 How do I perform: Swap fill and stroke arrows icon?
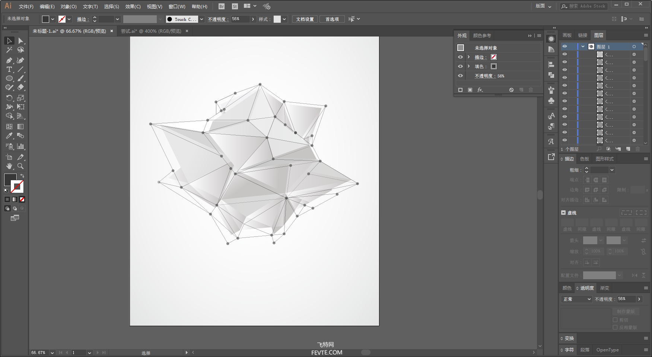click(x=22, y=176)
